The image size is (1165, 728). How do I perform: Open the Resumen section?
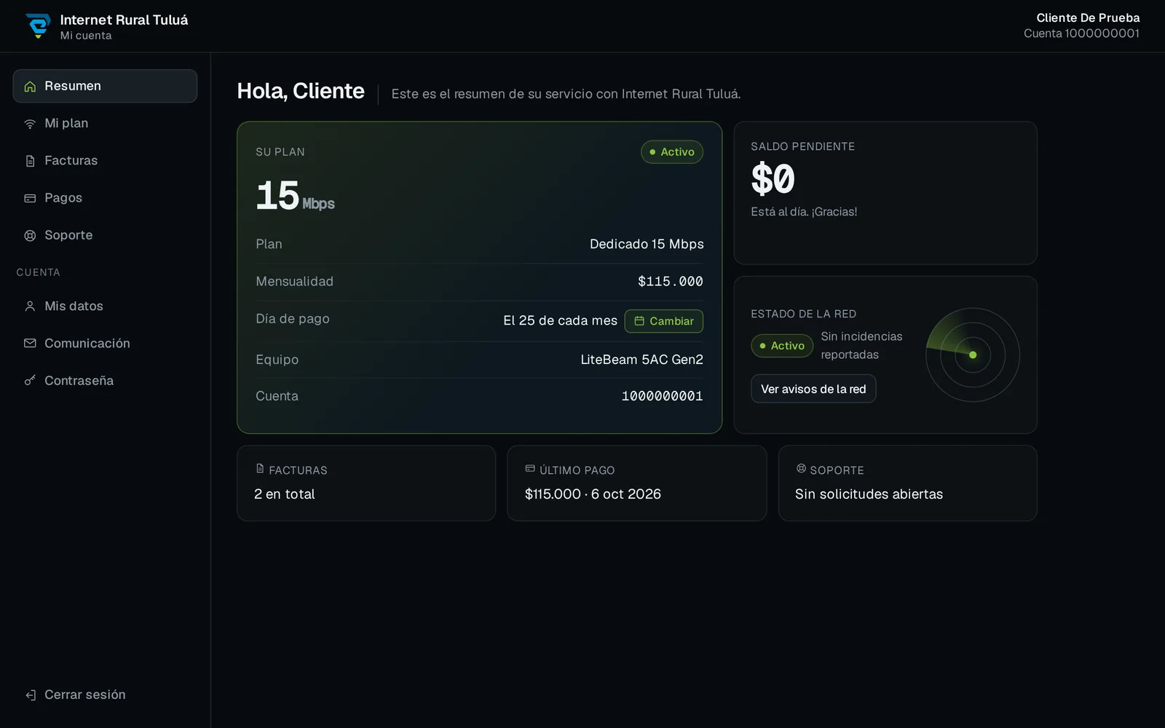tap(105, 86)
